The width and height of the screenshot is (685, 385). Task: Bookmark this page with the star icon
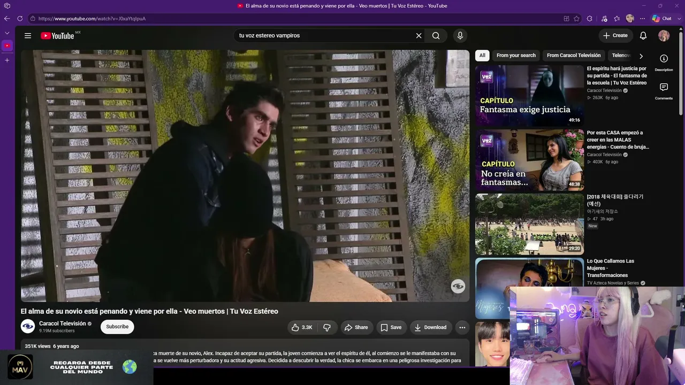coord(576,18)
